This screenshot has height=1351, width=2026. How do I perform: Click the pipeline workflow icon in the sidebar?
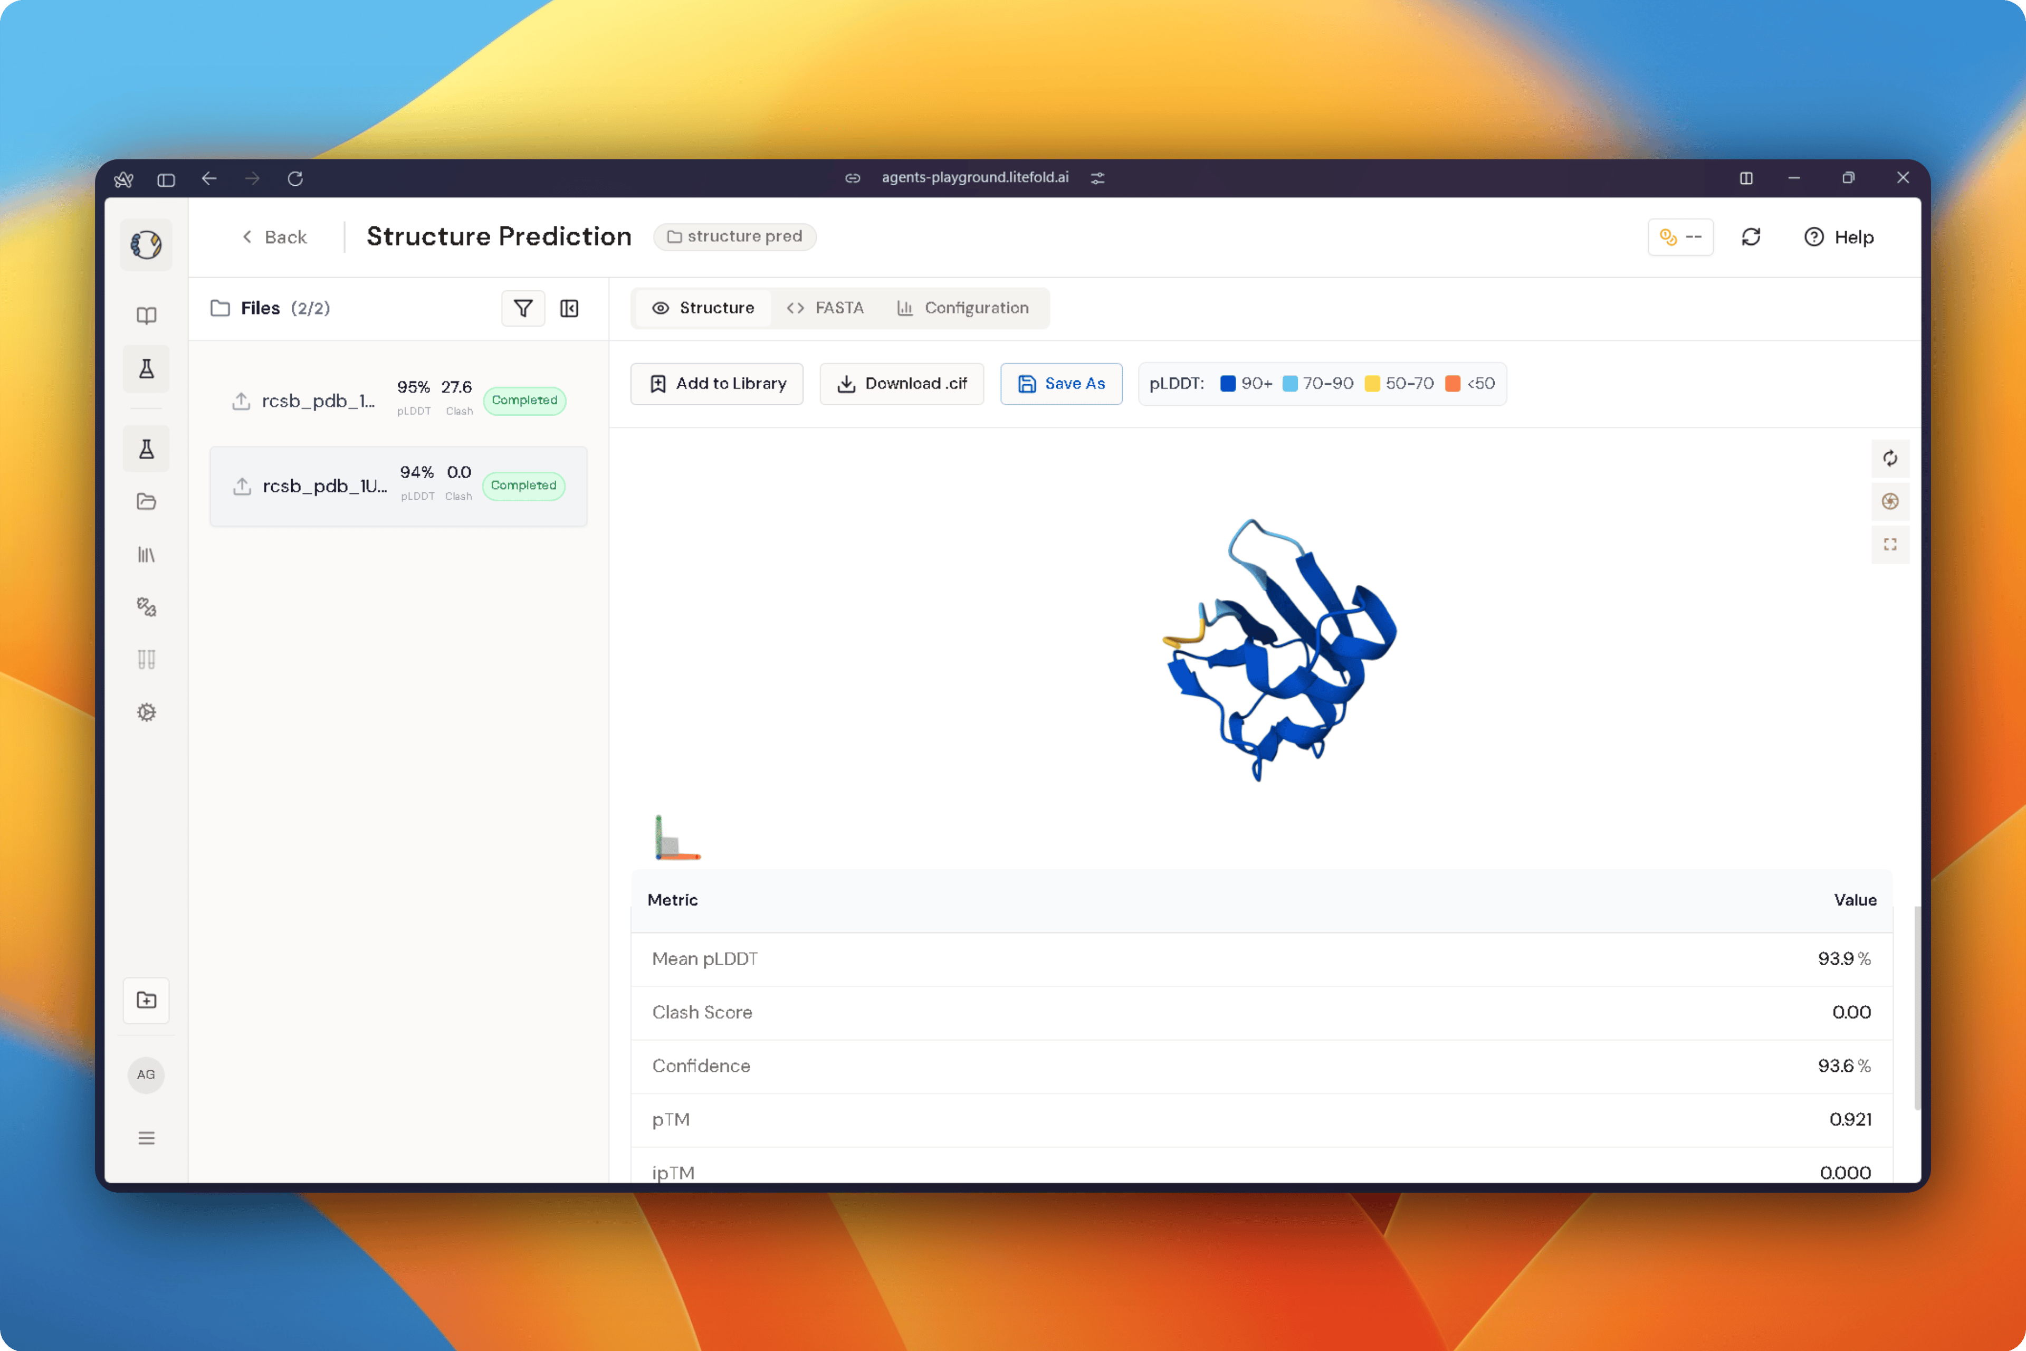(x=147, y=606)
